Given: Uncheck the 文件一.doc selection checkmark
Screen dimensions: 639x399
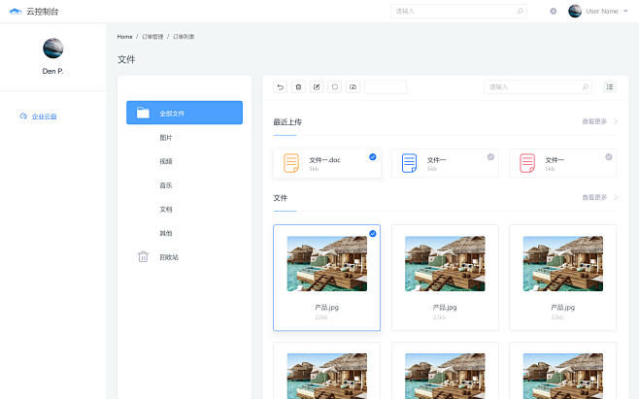Looking at the screenshot, I should pos(373,157).
